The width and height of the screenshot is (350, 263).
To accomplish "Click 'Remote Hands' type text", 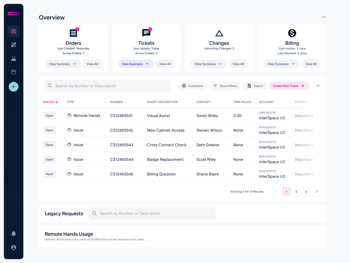I will [x=87, y=116].
